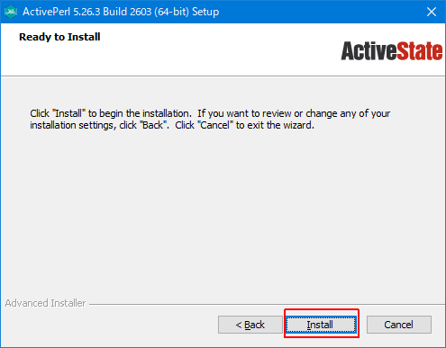Click the "(64-bit) Setup" title text

187,12
